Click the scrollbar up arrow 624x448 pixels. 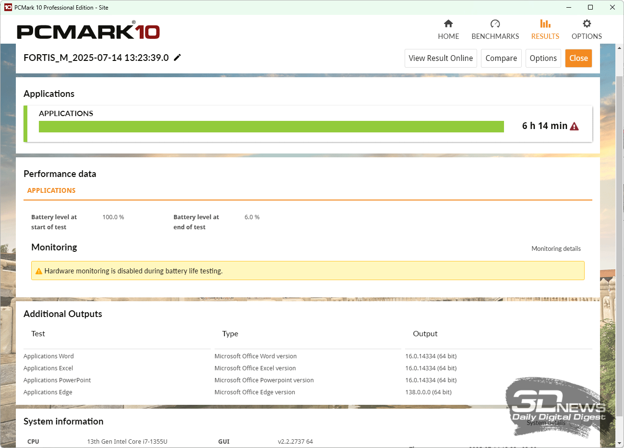(x=619, y=47)
